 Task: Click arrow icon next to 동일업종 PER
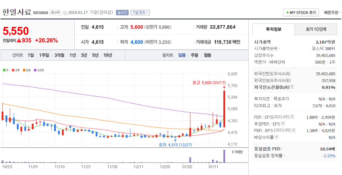[x=282, y=149]
